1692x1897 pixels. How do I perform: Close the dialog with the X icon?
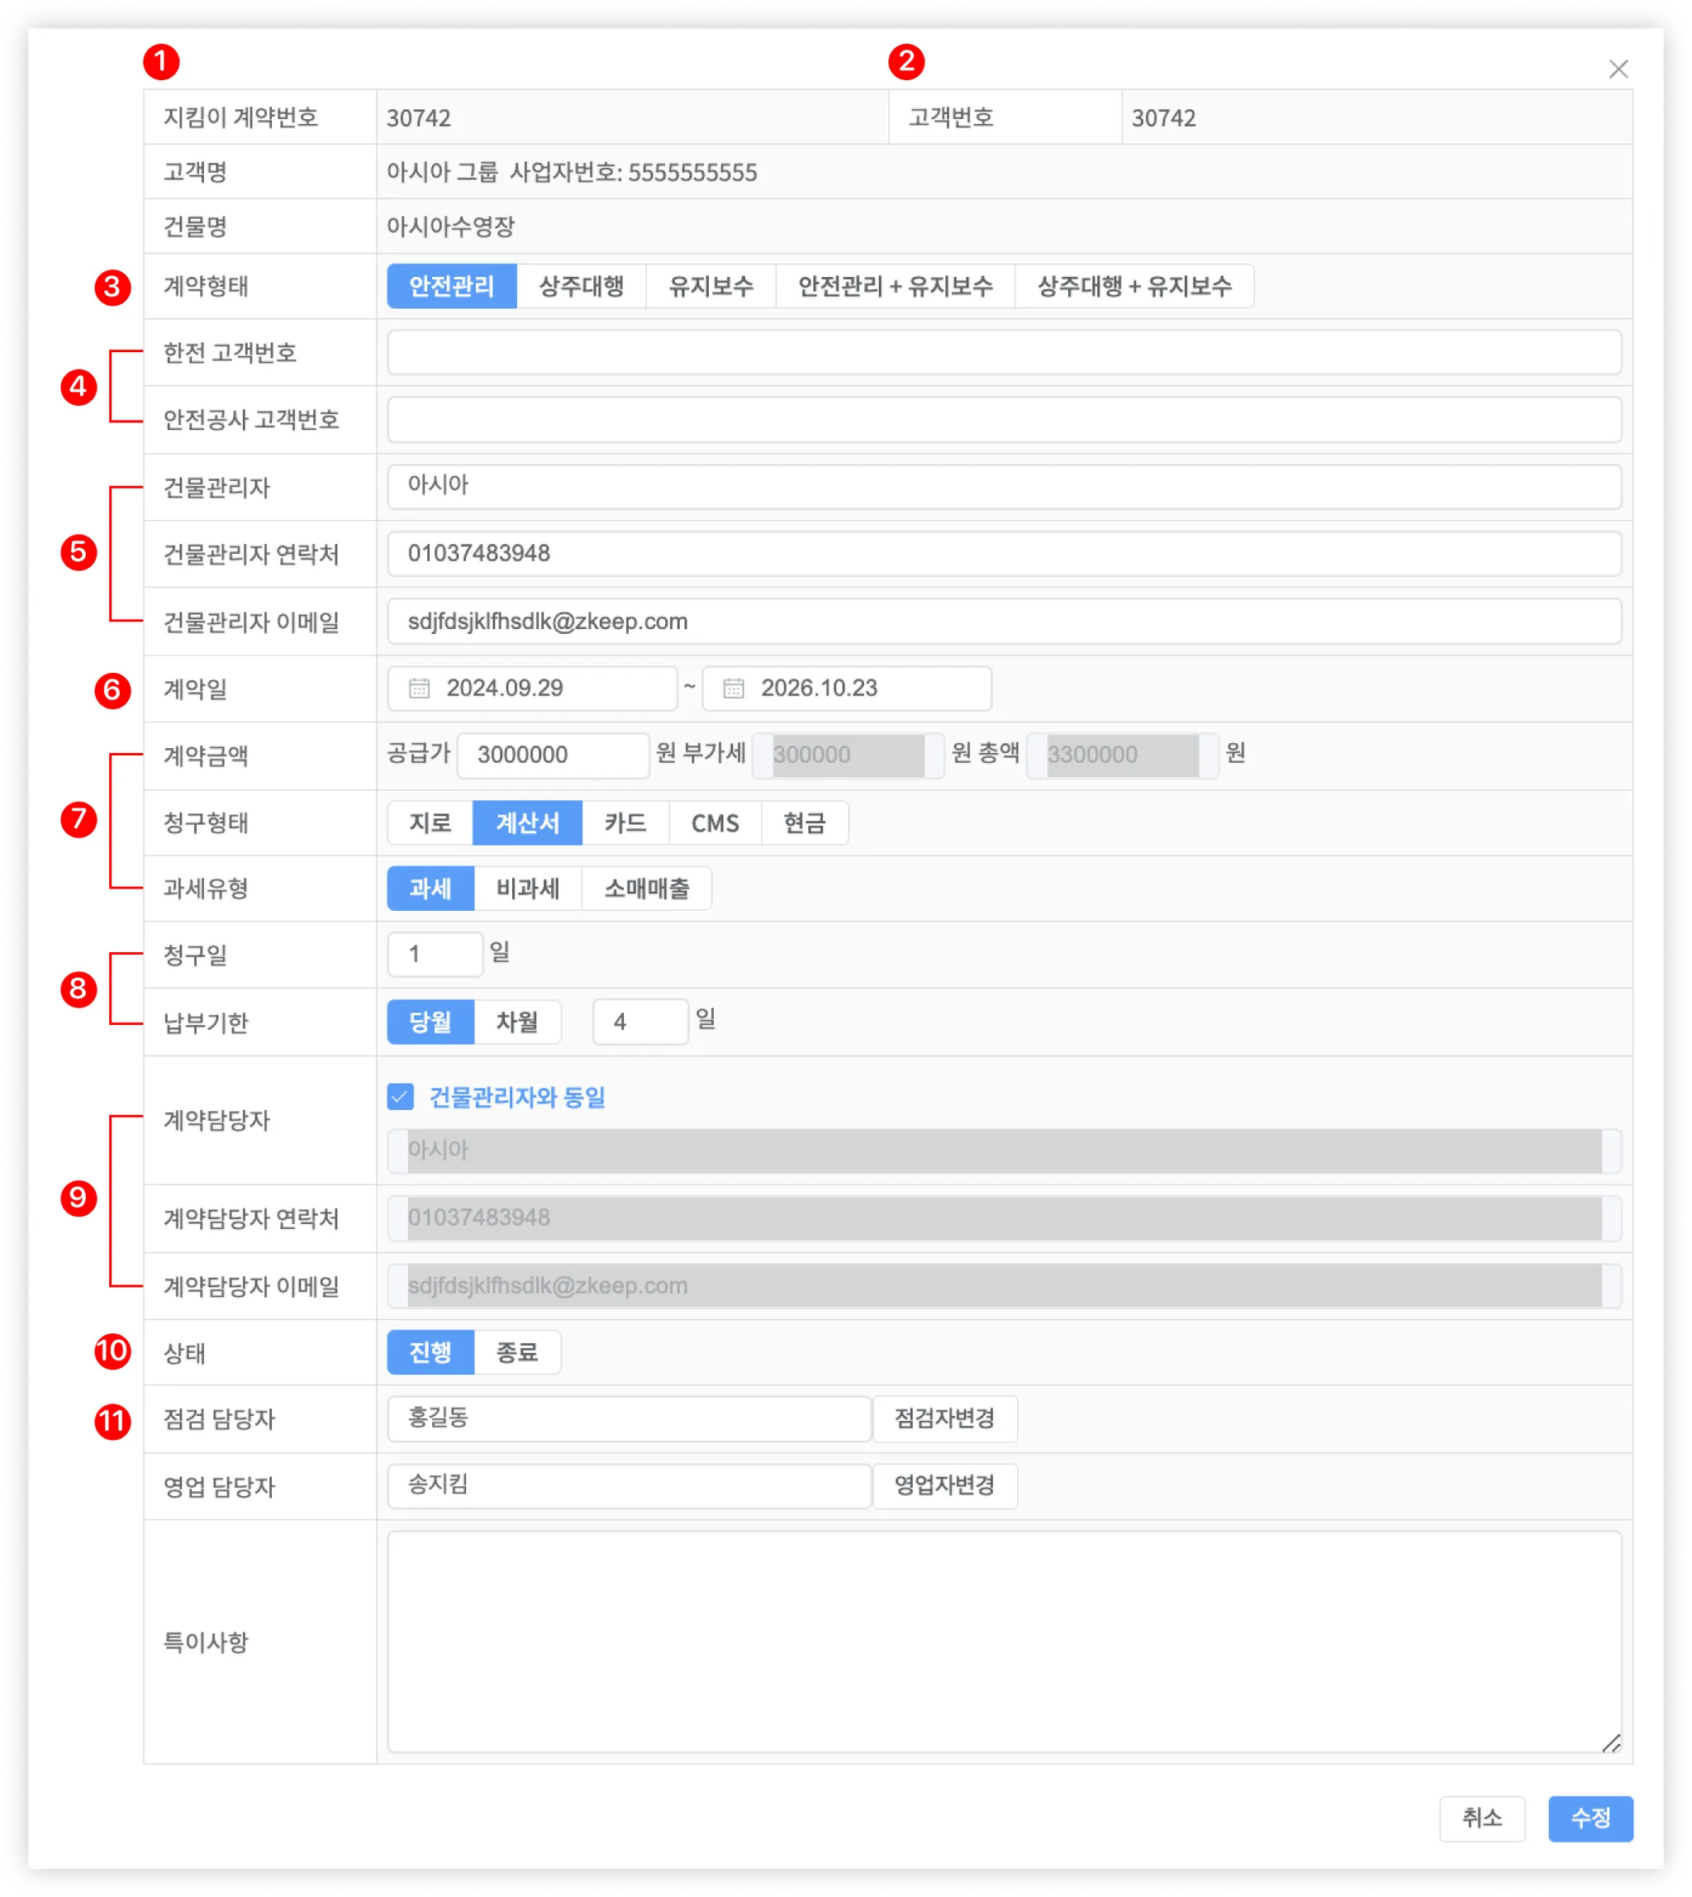pos(1618,69)
